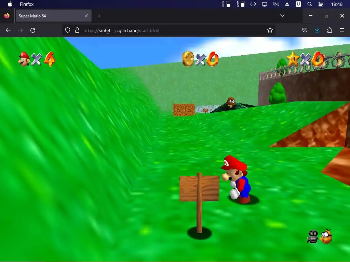Open Control Center in menu bar
Screen dimensions: 350x262
[321, 4]
